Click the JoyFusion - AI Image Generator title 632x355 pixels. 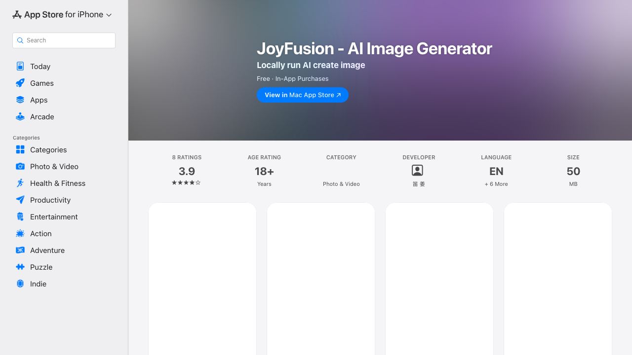(x=374, y=48)
